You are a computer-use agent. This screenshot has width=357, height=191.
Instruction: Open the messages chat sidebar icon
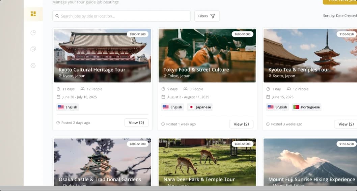(x=33, y=49)
